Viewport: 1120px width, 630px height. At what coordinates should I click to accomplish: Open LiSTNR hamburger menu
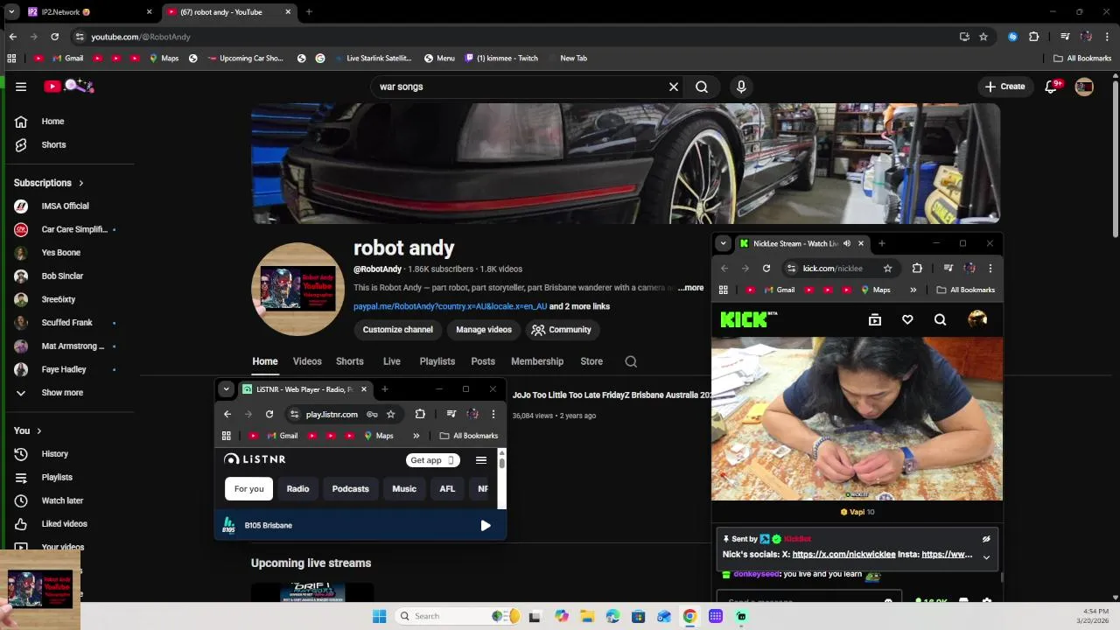481,460
